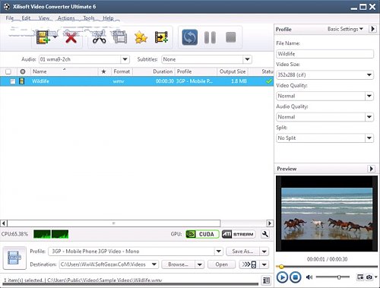Click the preview seek slider handle
Screen dimensions: 380x288
[x=281, y=267]
